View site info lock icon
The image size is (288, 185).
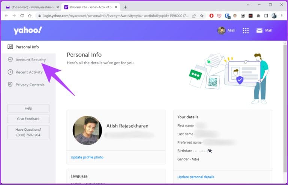point(39,16)
